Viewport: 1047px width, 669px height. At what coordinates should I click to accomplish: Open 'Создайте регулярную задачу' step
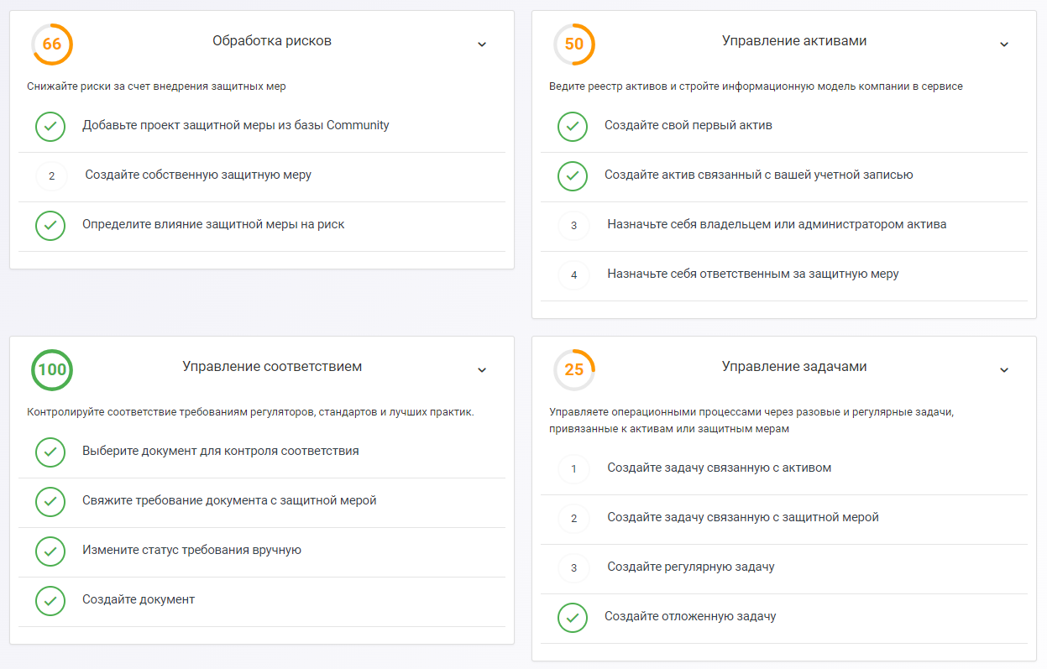690,567
